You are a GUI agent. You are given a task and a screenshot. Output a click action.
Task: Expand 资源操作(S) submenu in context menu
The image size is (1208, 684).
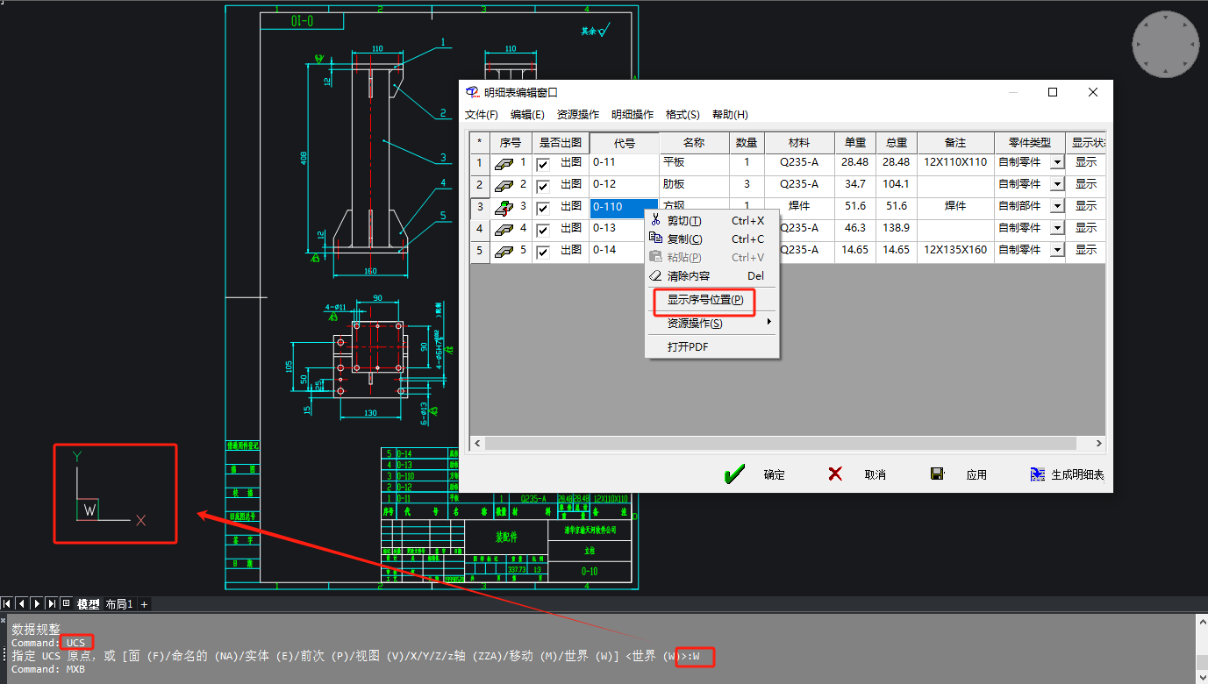(x=711, y=323)
